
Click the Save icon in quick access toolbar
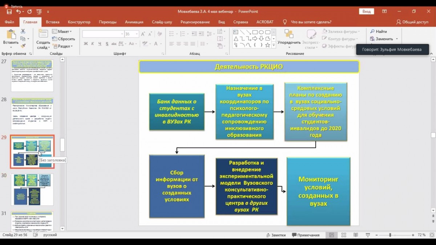(9, 12)
